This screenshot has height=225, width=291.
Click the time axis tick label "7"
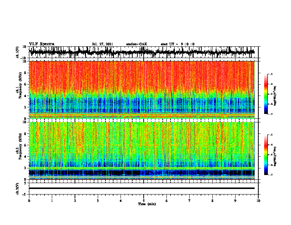pyautogui.click(x=190, y=201)
